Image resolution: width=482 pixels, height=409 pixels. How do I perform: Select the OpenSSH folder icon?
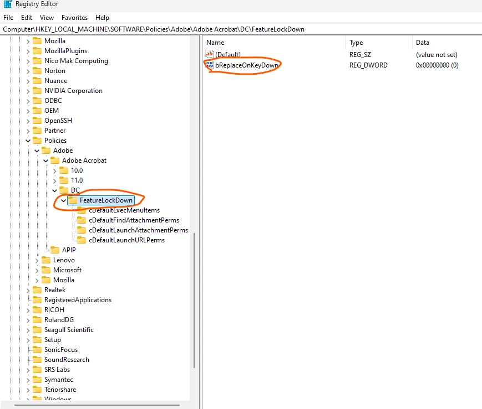tap(37, 120)
